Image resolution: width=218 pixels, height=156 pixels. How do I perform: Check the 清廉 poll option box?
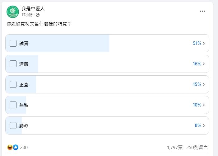tap(13, 64)
